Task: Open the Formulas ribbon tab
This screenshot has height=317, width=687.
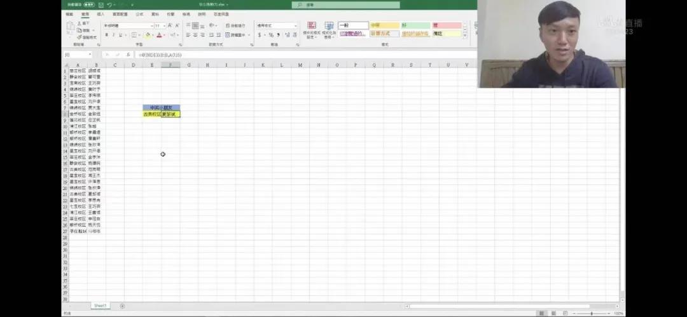Action: click(x=139, y=15)
